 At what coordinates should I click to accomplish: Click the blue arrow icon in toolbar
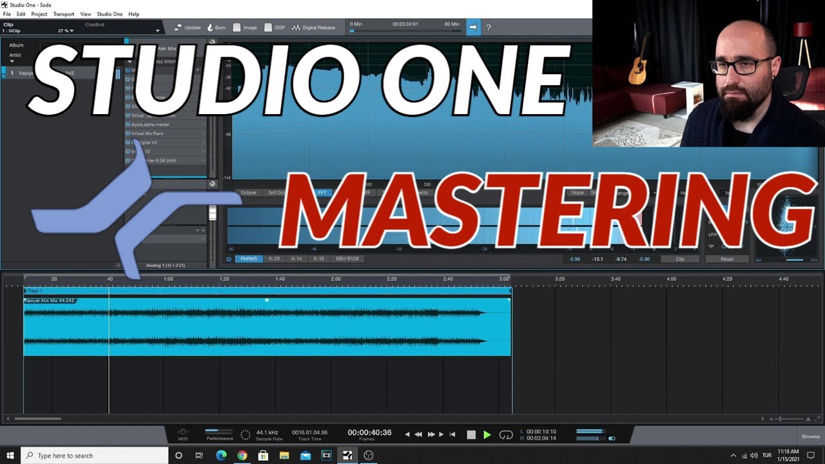point(473,27)
